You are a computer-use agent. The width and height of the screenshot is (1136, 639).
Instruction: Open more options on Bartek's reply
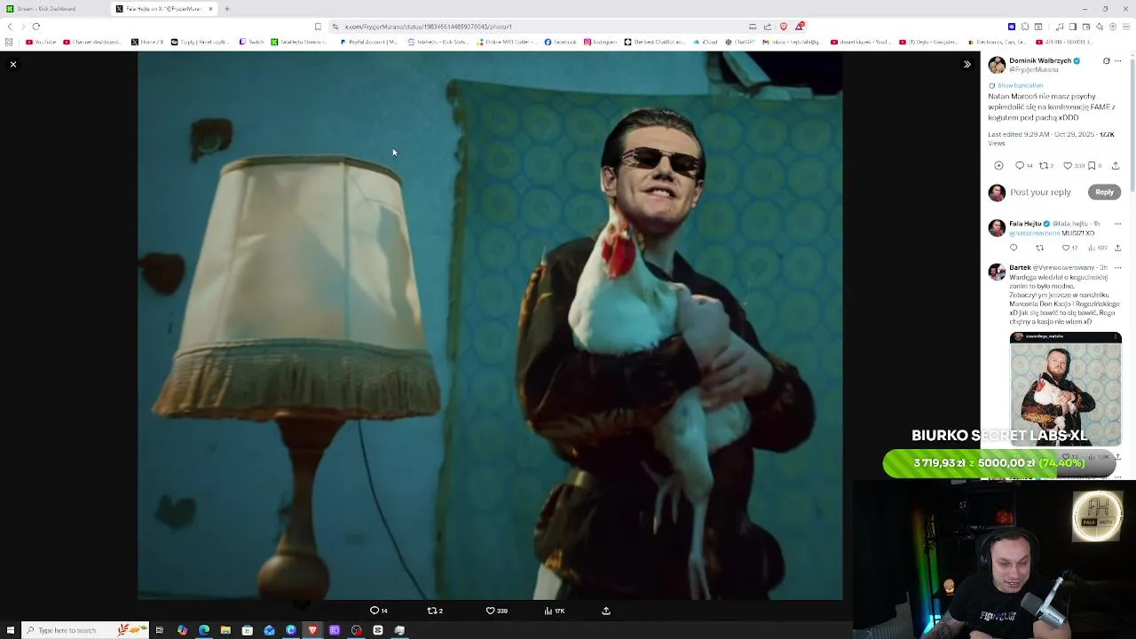click(1117, 267)
